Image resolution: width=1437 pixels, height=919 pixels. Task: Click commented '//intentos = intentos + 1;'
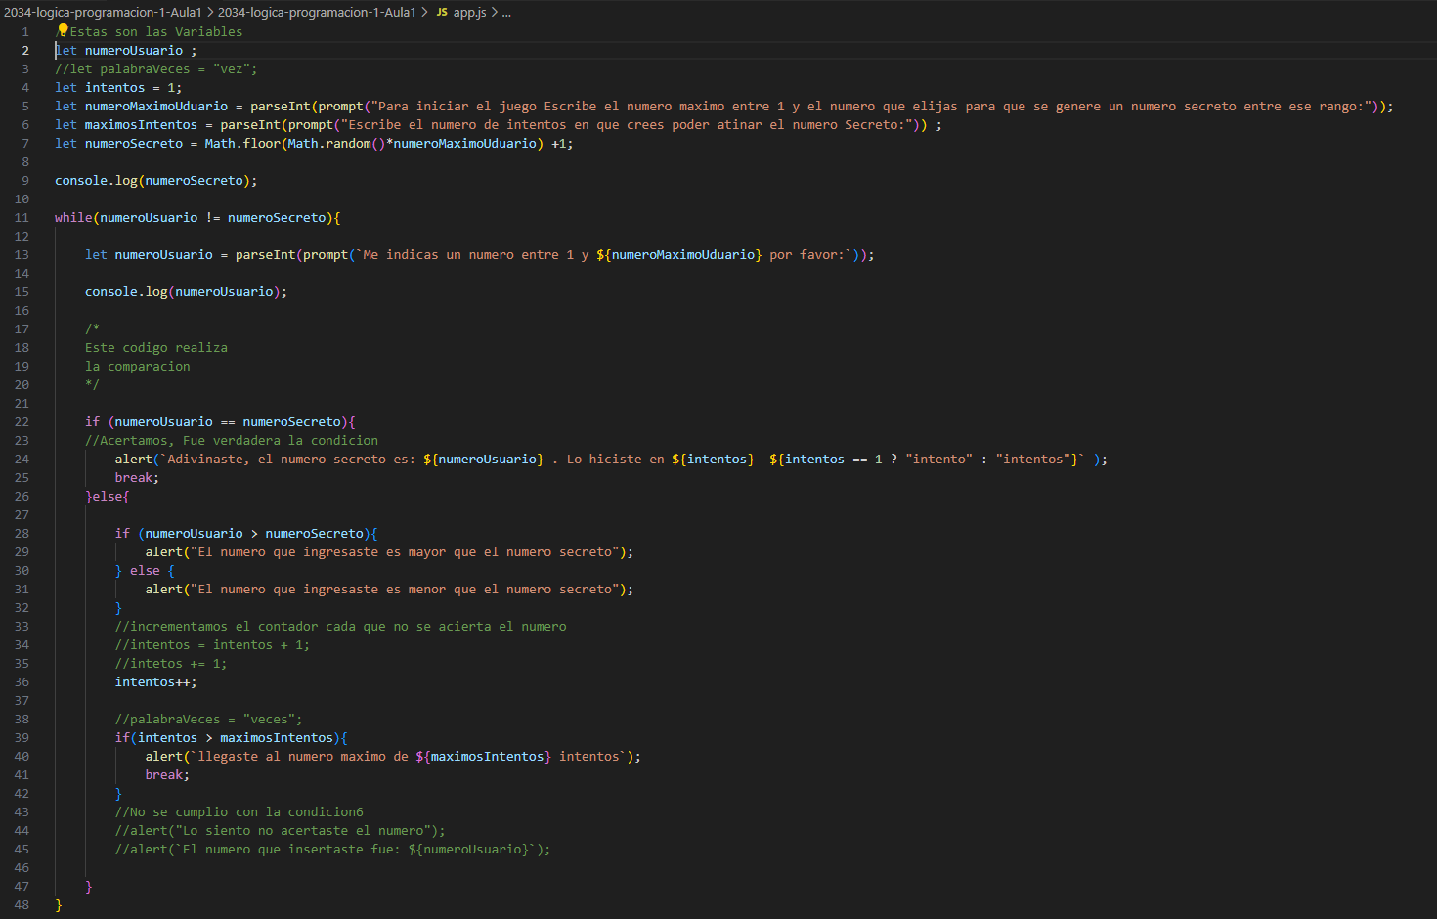click(212, 644)
